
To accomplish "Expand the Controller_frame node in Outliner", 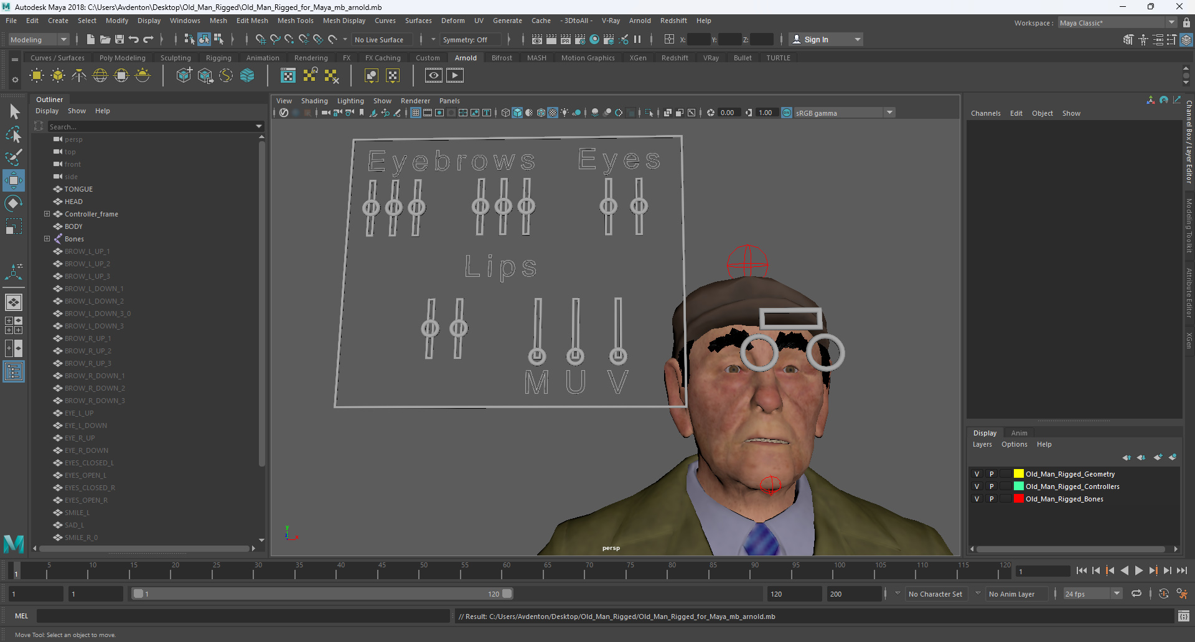I will (47, 214).
